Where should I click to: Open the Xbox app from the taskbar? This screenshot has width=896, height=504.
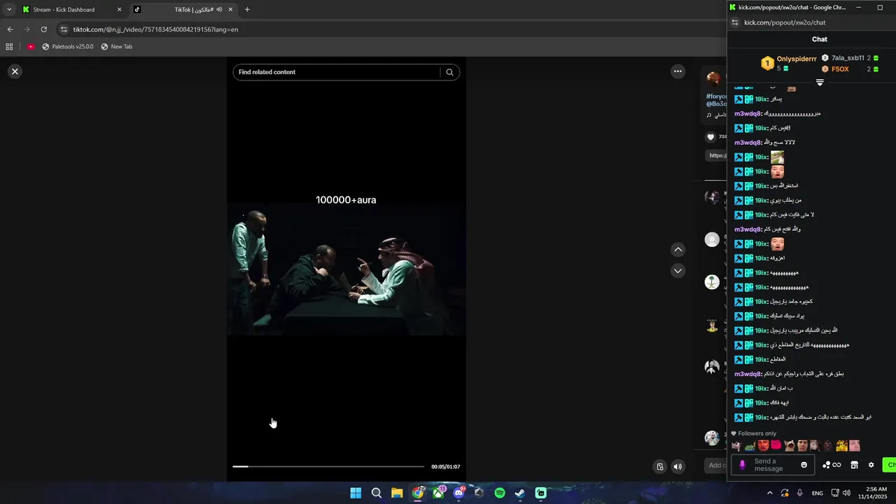(x=438, y=493)
